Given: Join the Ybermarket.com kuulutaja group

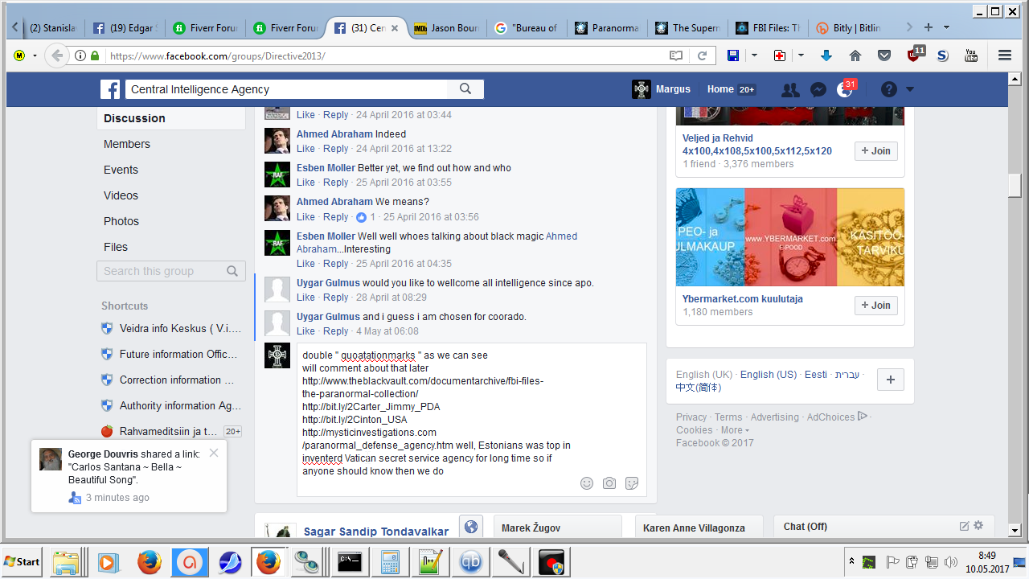Looking at the screenshot, I should [875, 306].
